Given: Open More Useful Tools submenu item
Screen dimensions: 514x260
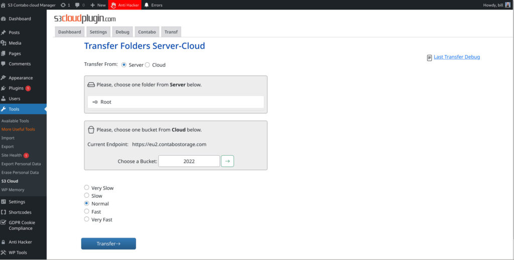Looking at the screenshot, I should pyautogui.click(x=18, y=129).
